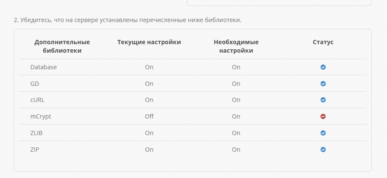Click the Необходимые настройки column header
This screenshot has width=387, height=178.
[x=236, y=46]
